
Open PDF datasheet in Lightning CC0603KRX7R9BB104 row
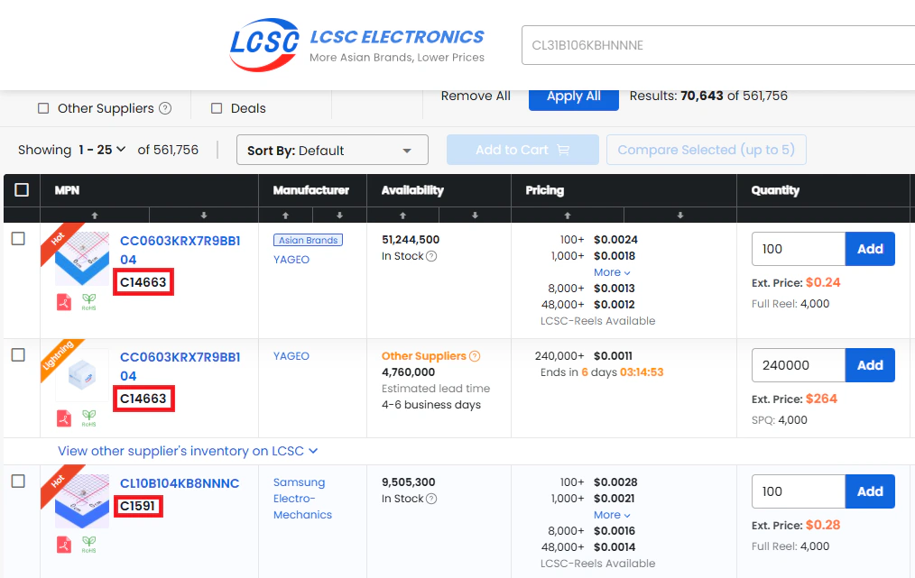(x=64, y=418)
